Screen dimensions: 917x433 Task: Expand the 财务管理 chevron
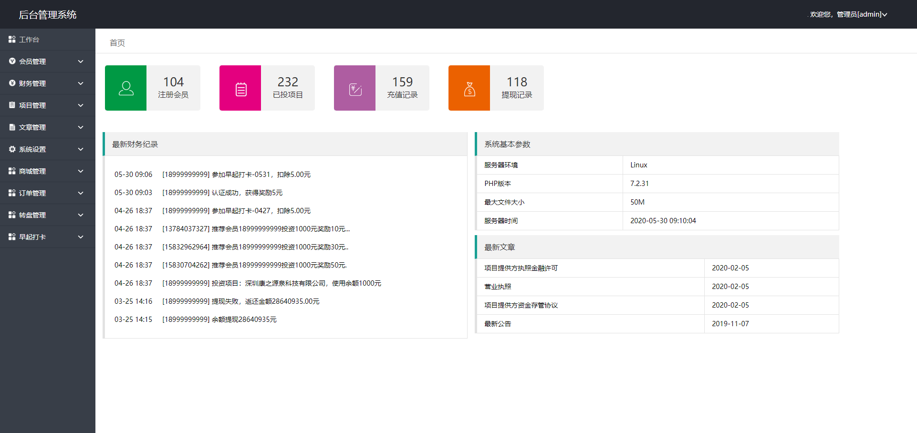click(x=81, y=83)
